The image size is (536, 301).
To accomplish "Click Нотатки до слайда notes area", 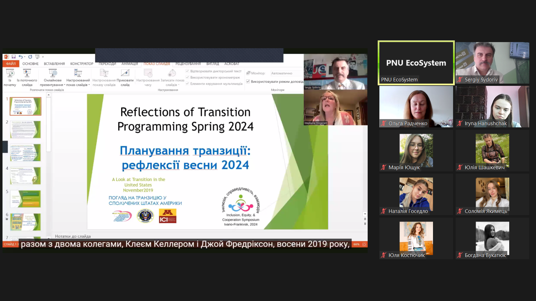I will [x=73, y=236].
